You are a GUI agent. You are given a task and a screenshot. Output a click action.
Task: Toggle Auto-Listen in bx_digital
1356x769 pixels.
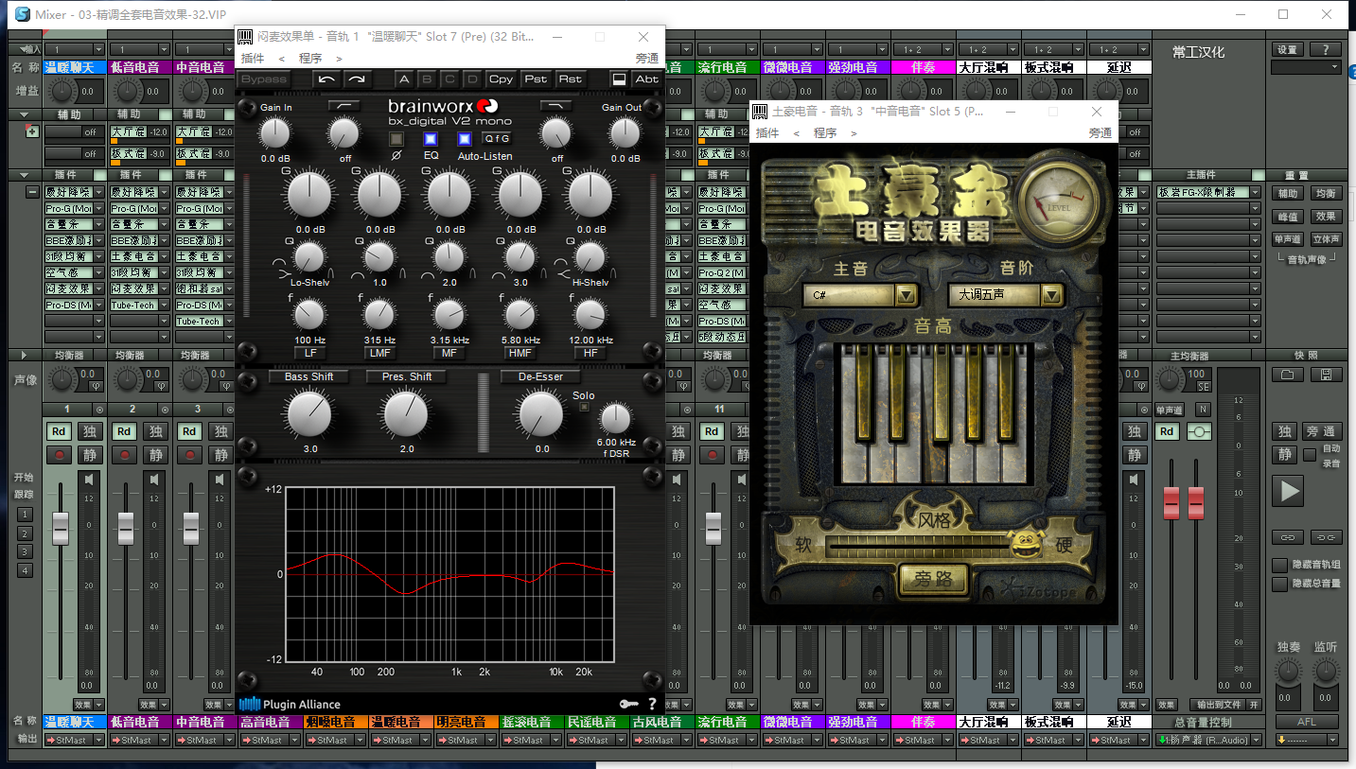click(465, 139)
